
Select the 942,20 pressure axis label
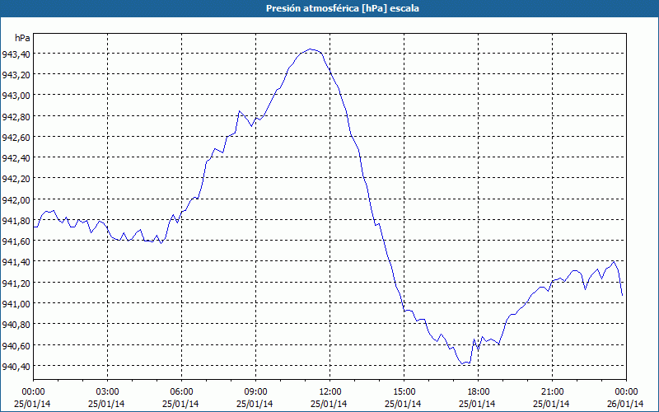point(16,179)
